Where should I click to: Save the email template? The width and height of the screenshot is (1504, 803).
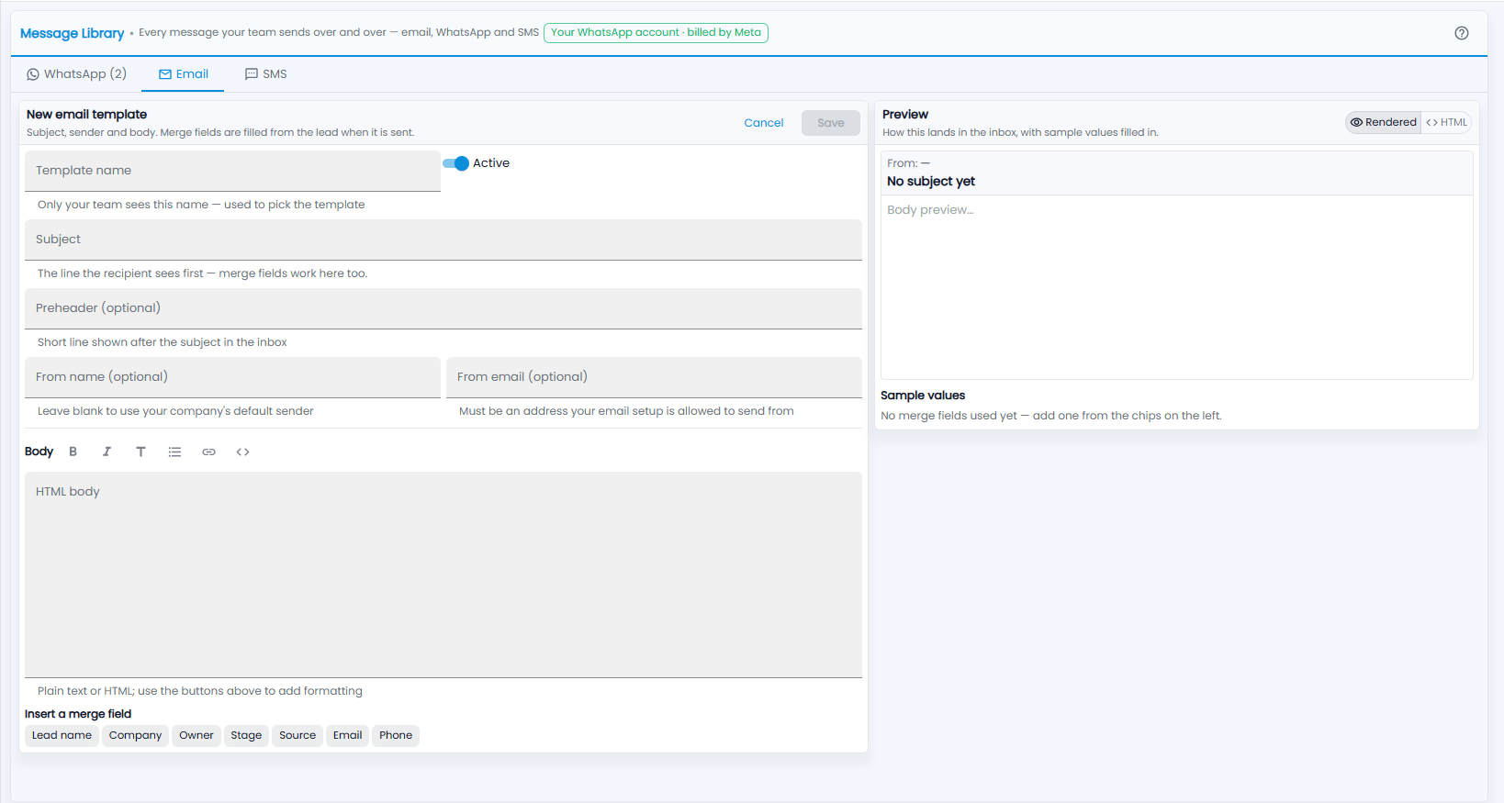831,123
